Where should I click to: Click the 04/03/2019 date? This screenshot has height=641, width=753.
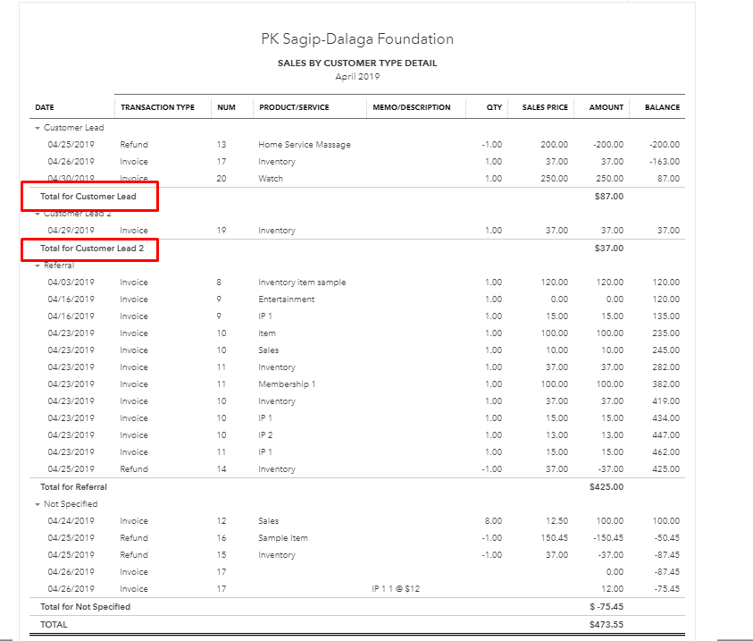71,283
